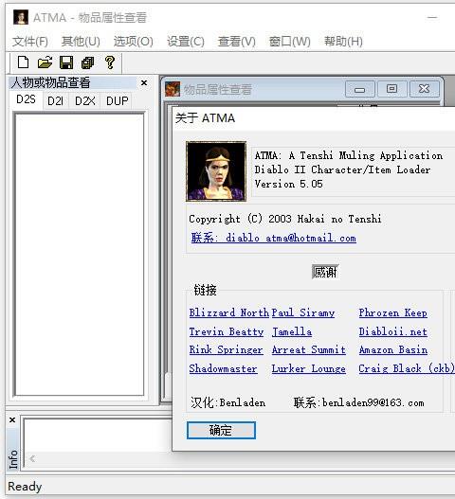Click the cascade windows toolbar icon
Screen dimensions: 455x499
tap(87, 62)
